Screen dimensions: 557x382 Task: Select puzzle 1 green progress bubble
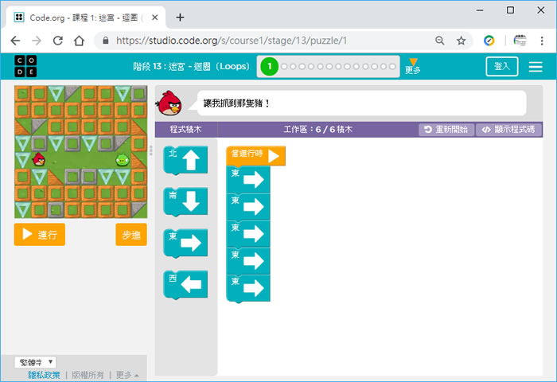tap(269, 66)
